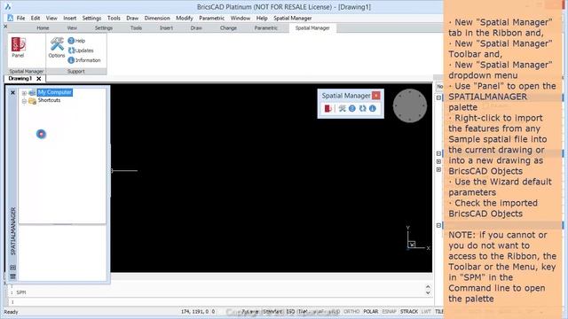Toggle STRACK in the status bar
The image size is (568, 319).
click(x=408, y=311)
